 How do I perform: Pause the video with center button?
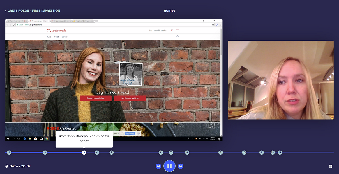click(x=169, y=166)
